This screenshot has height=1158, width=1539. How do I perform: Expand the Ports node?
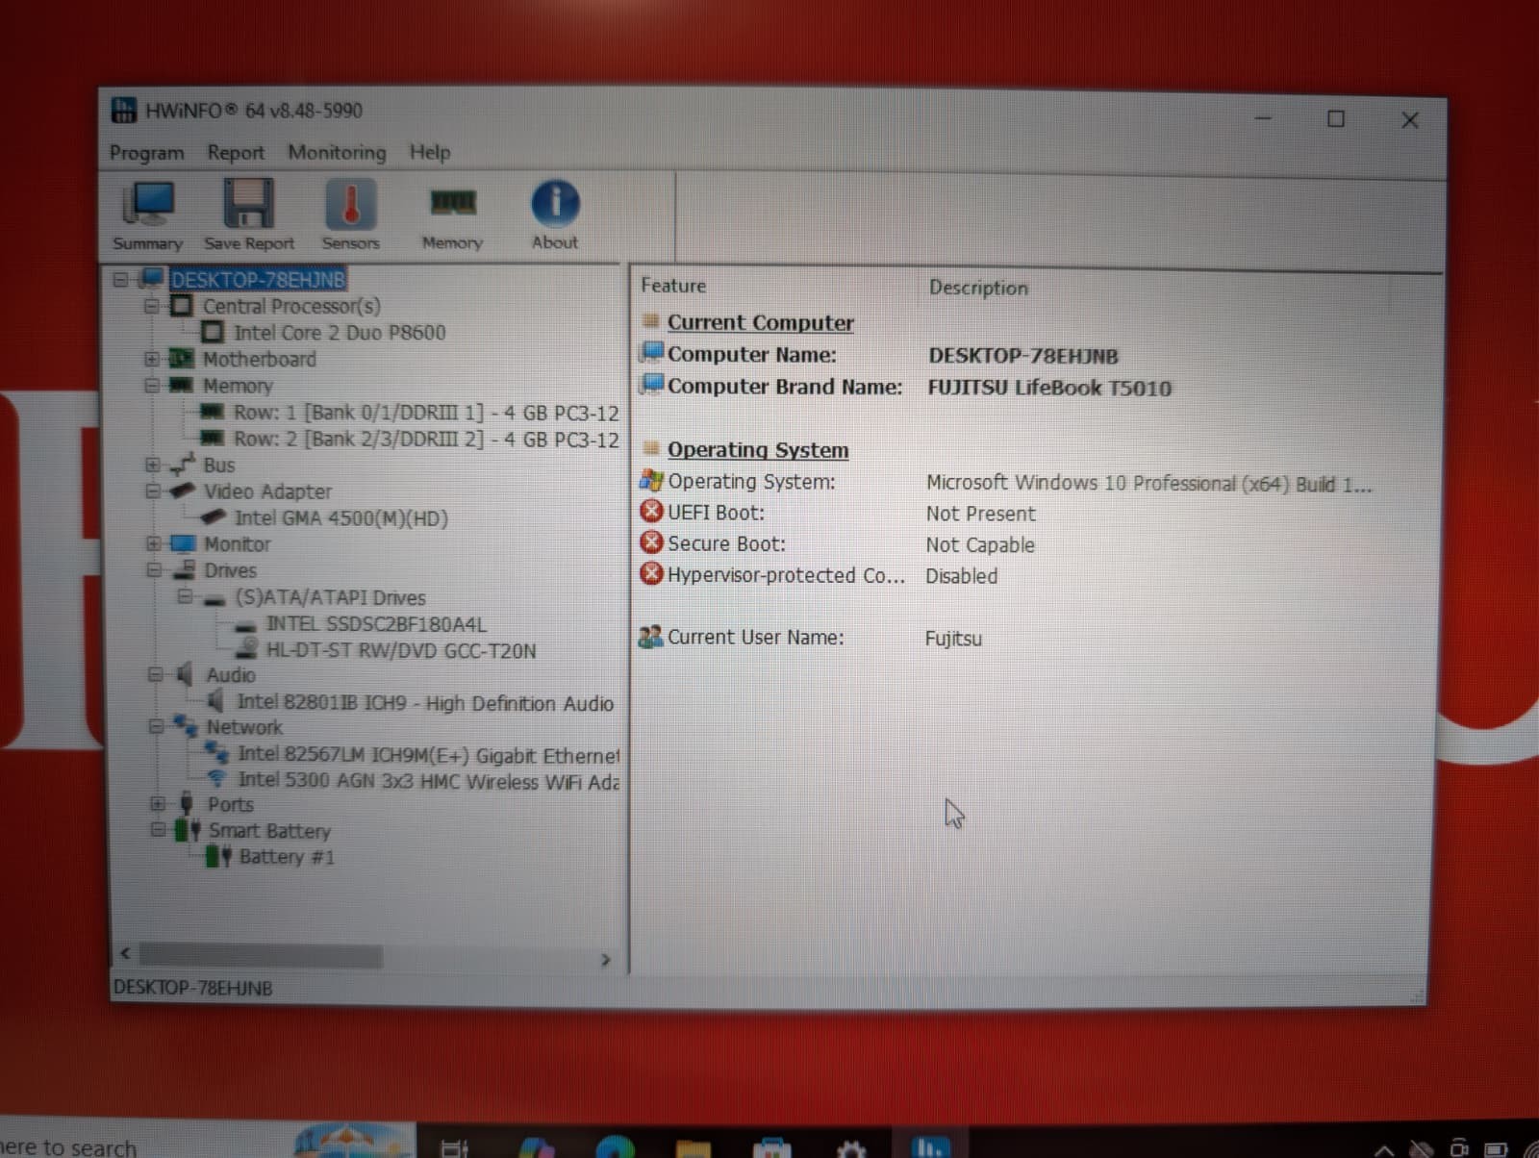click(157, 803)
